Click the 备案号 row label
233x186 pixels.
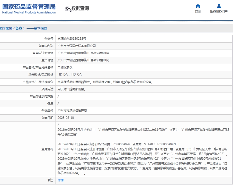[49, 39]
